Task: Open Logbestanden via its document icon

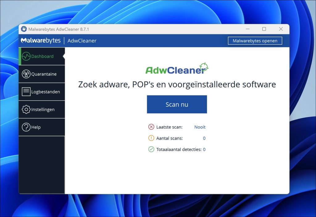Action: 26,91
